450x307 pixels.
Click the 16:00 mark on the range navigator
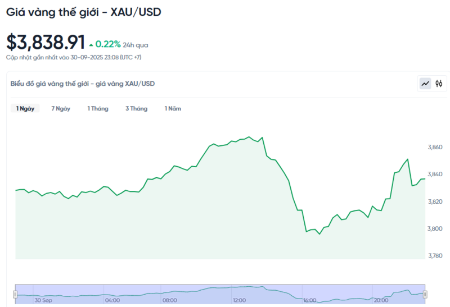pyautogui.click(x=309, y=300)
